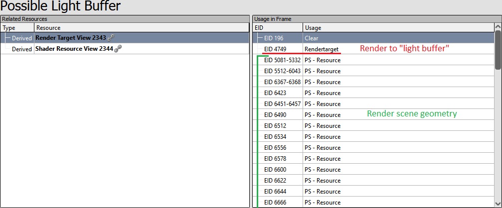Click the scrollbar up arrow in Usage list
502x208 pixels.
498,28
